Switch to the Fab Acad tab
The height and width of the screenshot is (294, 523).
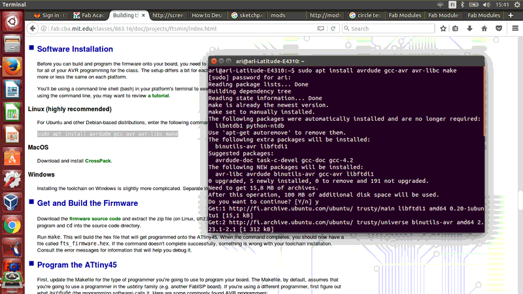pos(89,15)
